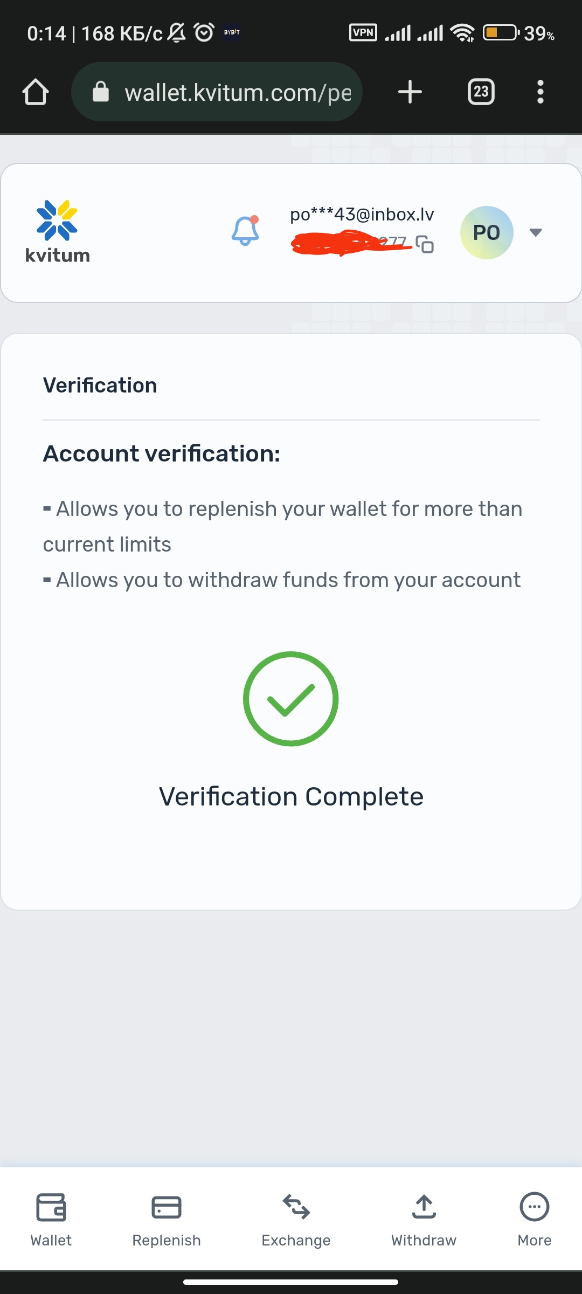Tap the Exchange arrows icon
Viewport: 582px width, 1294px height.
(296, 1207)
